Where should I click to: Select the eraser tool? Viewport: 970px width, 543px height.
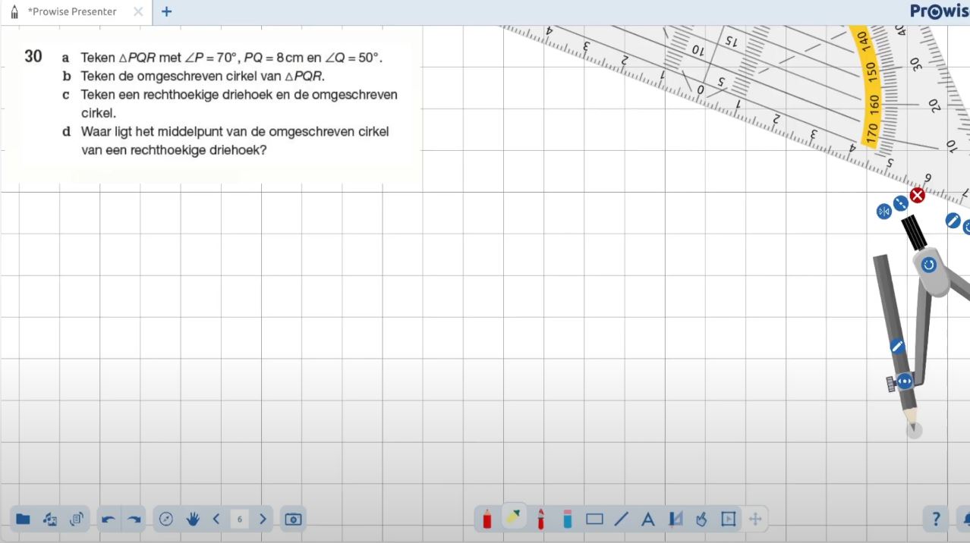(567, 519)
